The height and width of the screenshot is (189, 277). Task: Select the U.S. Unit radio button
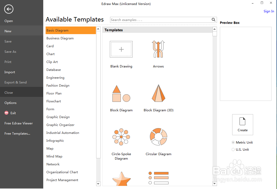233,150
